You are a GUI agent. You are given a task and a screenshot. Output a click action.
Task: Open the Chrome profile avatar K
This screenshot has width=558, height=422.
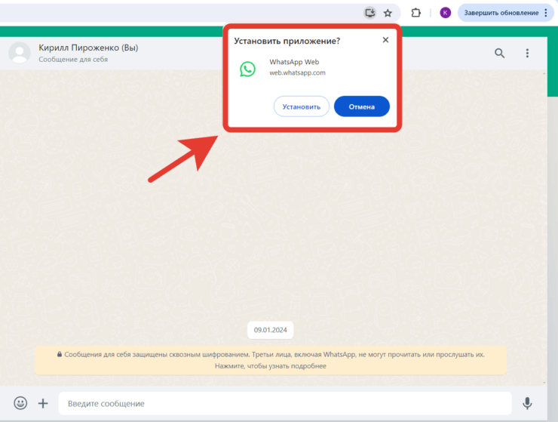(x=445, y=13)
